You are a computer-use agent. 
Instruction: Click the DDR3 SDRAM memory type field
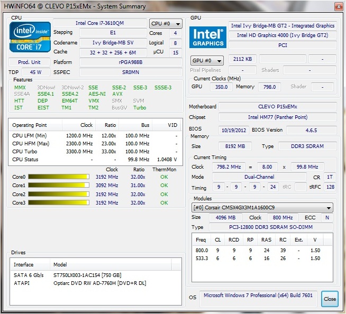307,146
